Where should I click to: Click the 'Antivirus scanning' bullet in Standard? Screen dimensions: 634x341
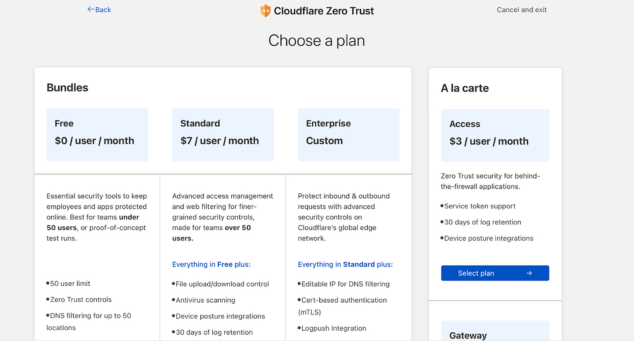tap(203, 300)
